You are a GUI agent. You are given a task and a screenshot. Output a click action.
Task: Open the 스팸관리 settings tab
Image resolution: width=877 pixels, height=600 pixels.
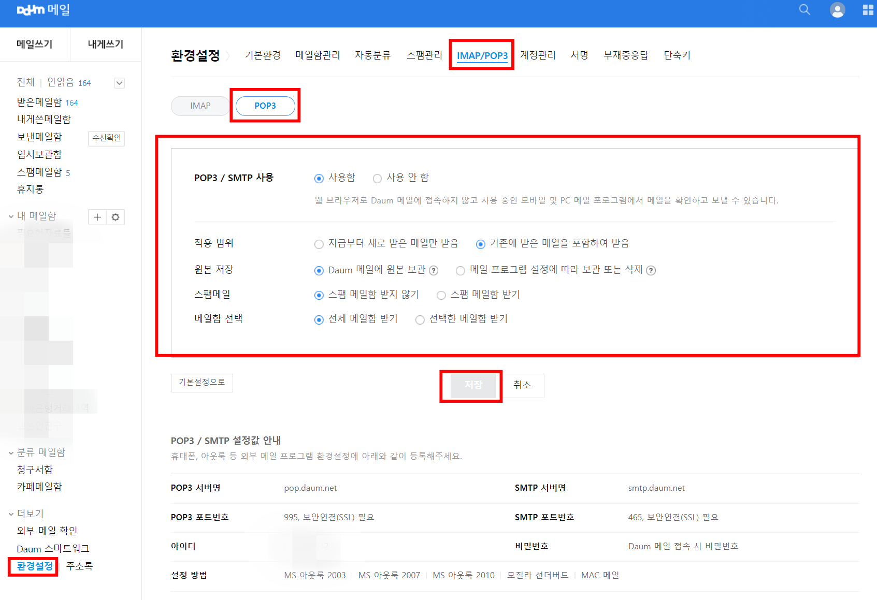click(x=424, y=55)
